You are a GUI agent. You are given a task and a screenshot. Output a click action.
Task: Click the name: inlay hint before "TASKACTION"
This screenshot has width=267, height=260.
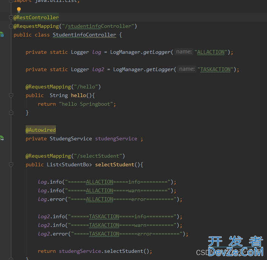click(187, 69)
